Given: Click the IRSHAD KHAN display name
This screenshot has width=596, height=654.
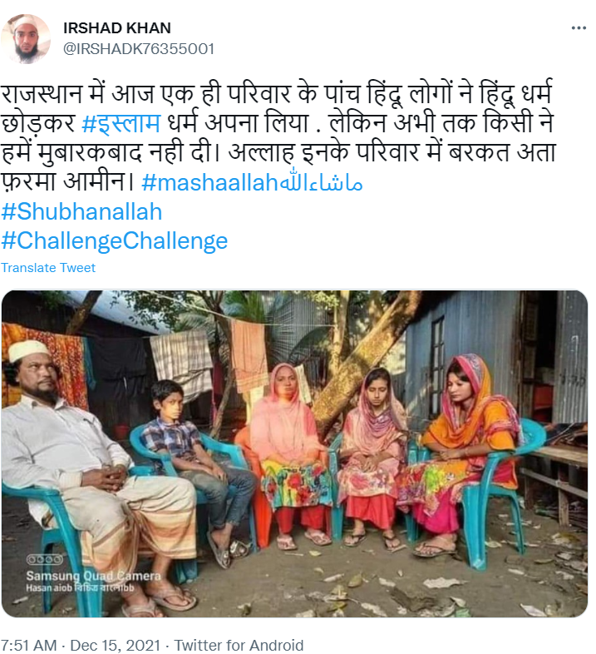Looking at the screenshot, I should (116, 28).
